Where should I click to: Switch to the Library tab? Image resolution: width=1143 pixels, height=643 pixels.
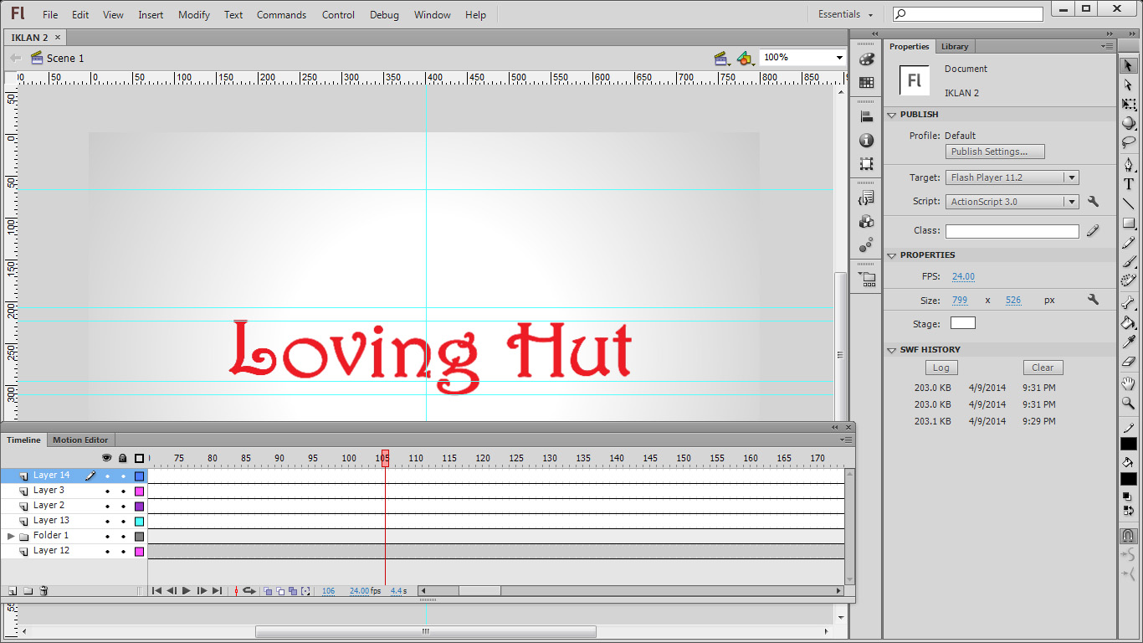(x=954, y=47)
